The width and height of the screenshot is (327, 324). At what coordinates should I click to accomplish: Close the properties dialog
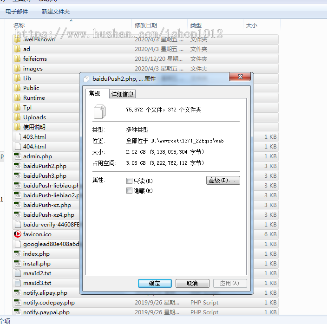(240, 77)
